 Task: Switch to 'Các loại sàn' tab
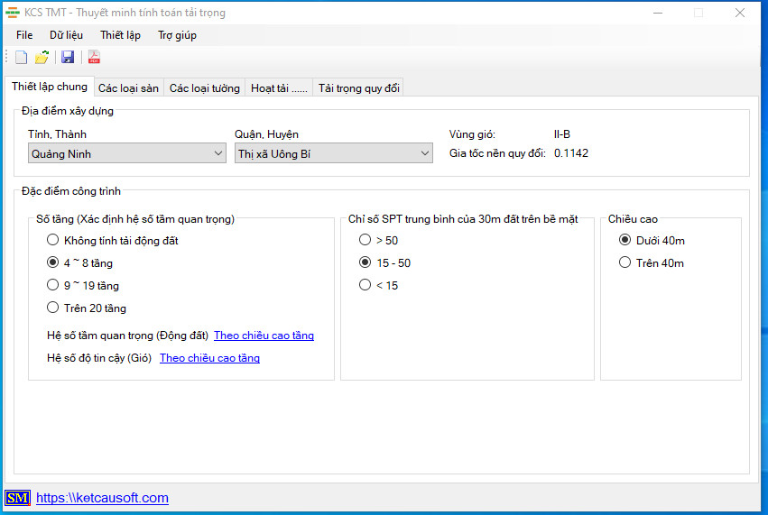tap(128, 88)
